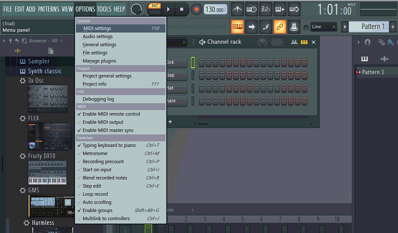Image resolution: width=398 pixels, height=233 pixels.
Task: Click Channel rack swing knob
Action: click(x=262, y=42)
